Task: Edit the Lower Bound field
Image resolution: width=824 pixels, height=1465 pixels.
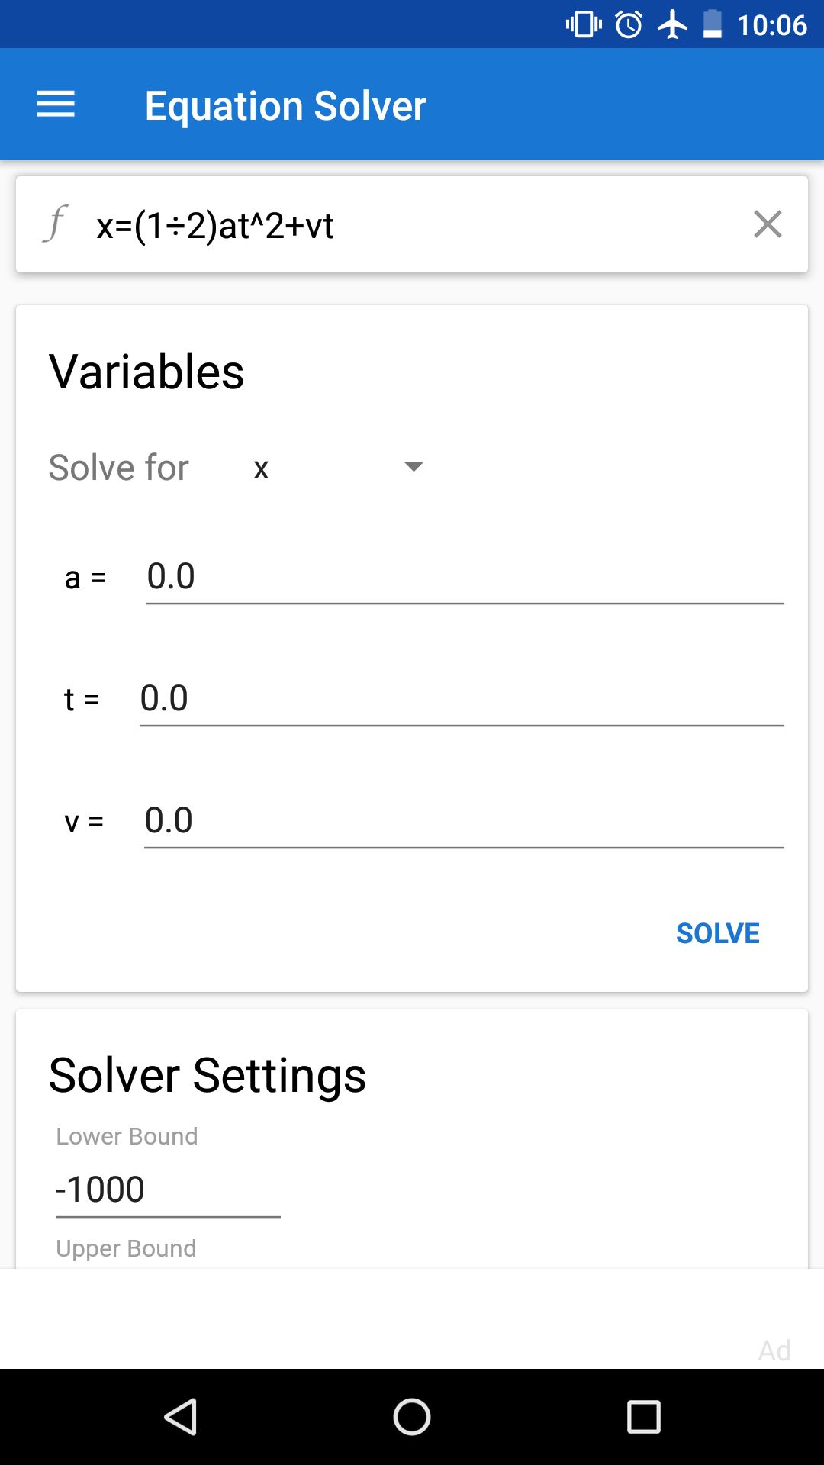Action: [168, 1190]
